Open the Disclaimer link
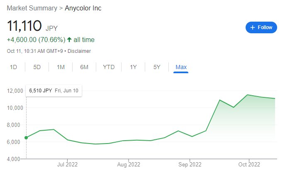The image size is (285, 171). [79, 51]
